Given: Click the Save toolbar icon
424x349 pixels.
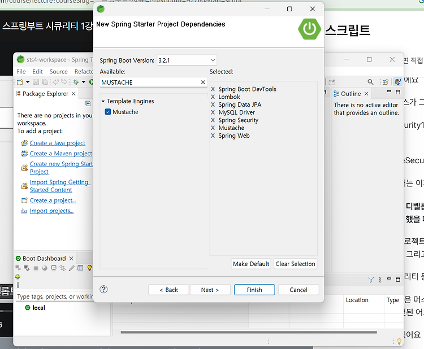Looking at the screenshot, I should pyautogui.click(x=36, y=82).
